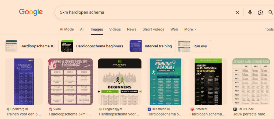The image size is (274, 119).
Task: Open the Web results tab
Action: tap(174, 29)
